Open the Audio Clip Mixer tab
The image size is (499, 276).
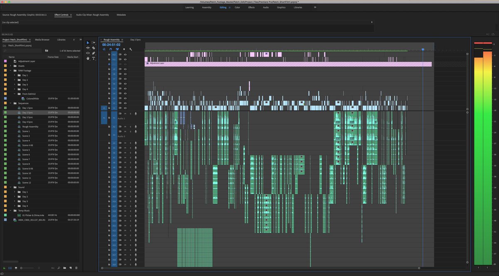pyautogui.click(x=92, y=15)
